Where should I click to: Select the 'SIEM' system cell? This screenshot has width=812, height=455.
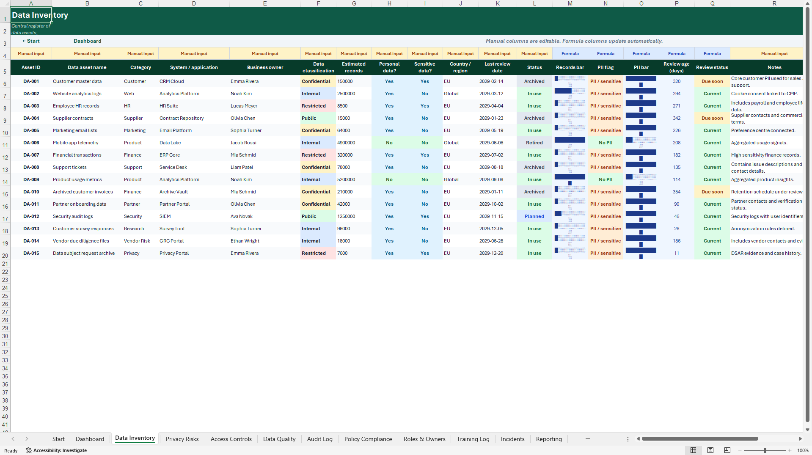pyautogui.click(x=194, y=216)
